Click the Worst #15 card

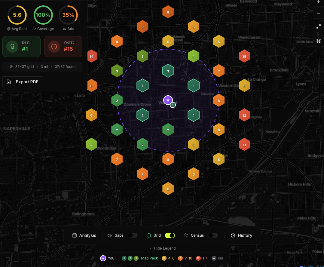63,47
